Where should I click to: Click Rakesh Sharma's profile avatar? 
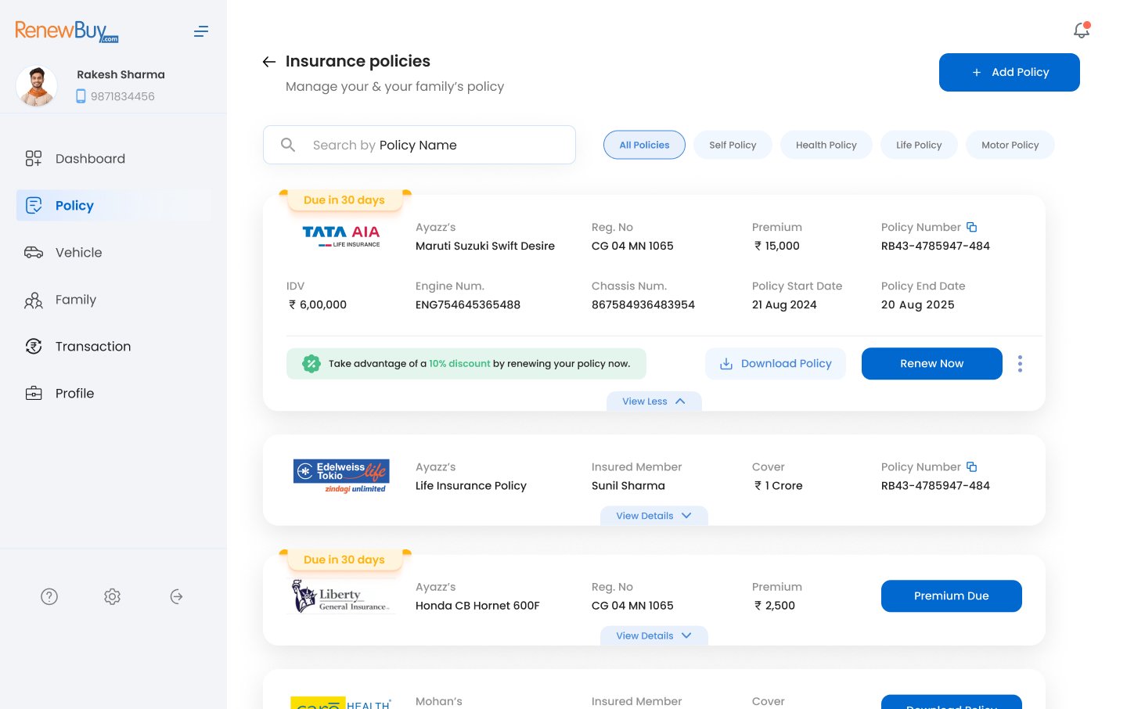37,85
